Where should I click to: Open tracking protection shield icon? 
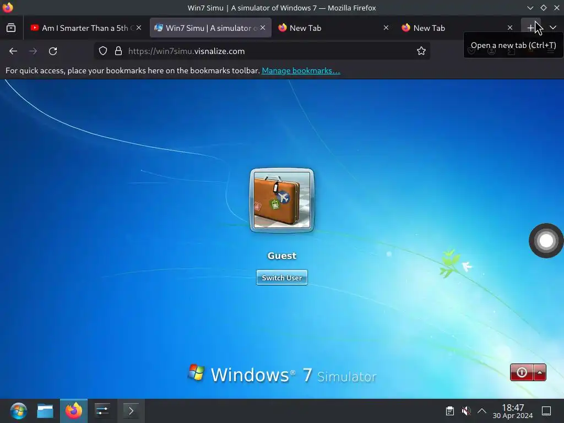click(x=103, y=51)
